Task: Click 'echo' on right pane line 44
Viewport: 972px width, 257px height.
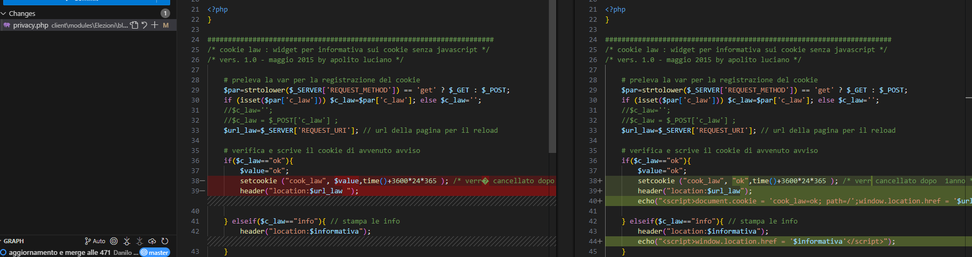Action: [646, 241]
